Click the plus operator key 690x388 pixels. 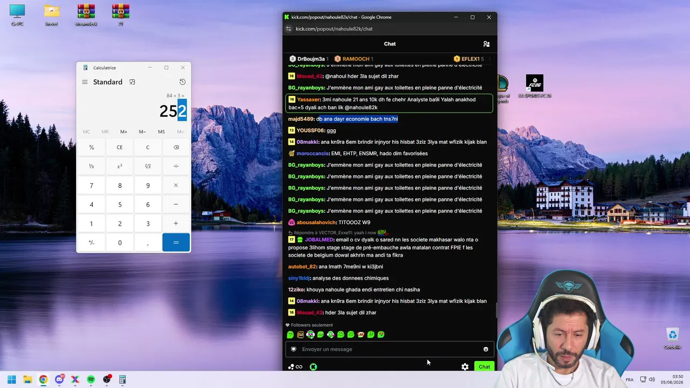coord(176,224)
